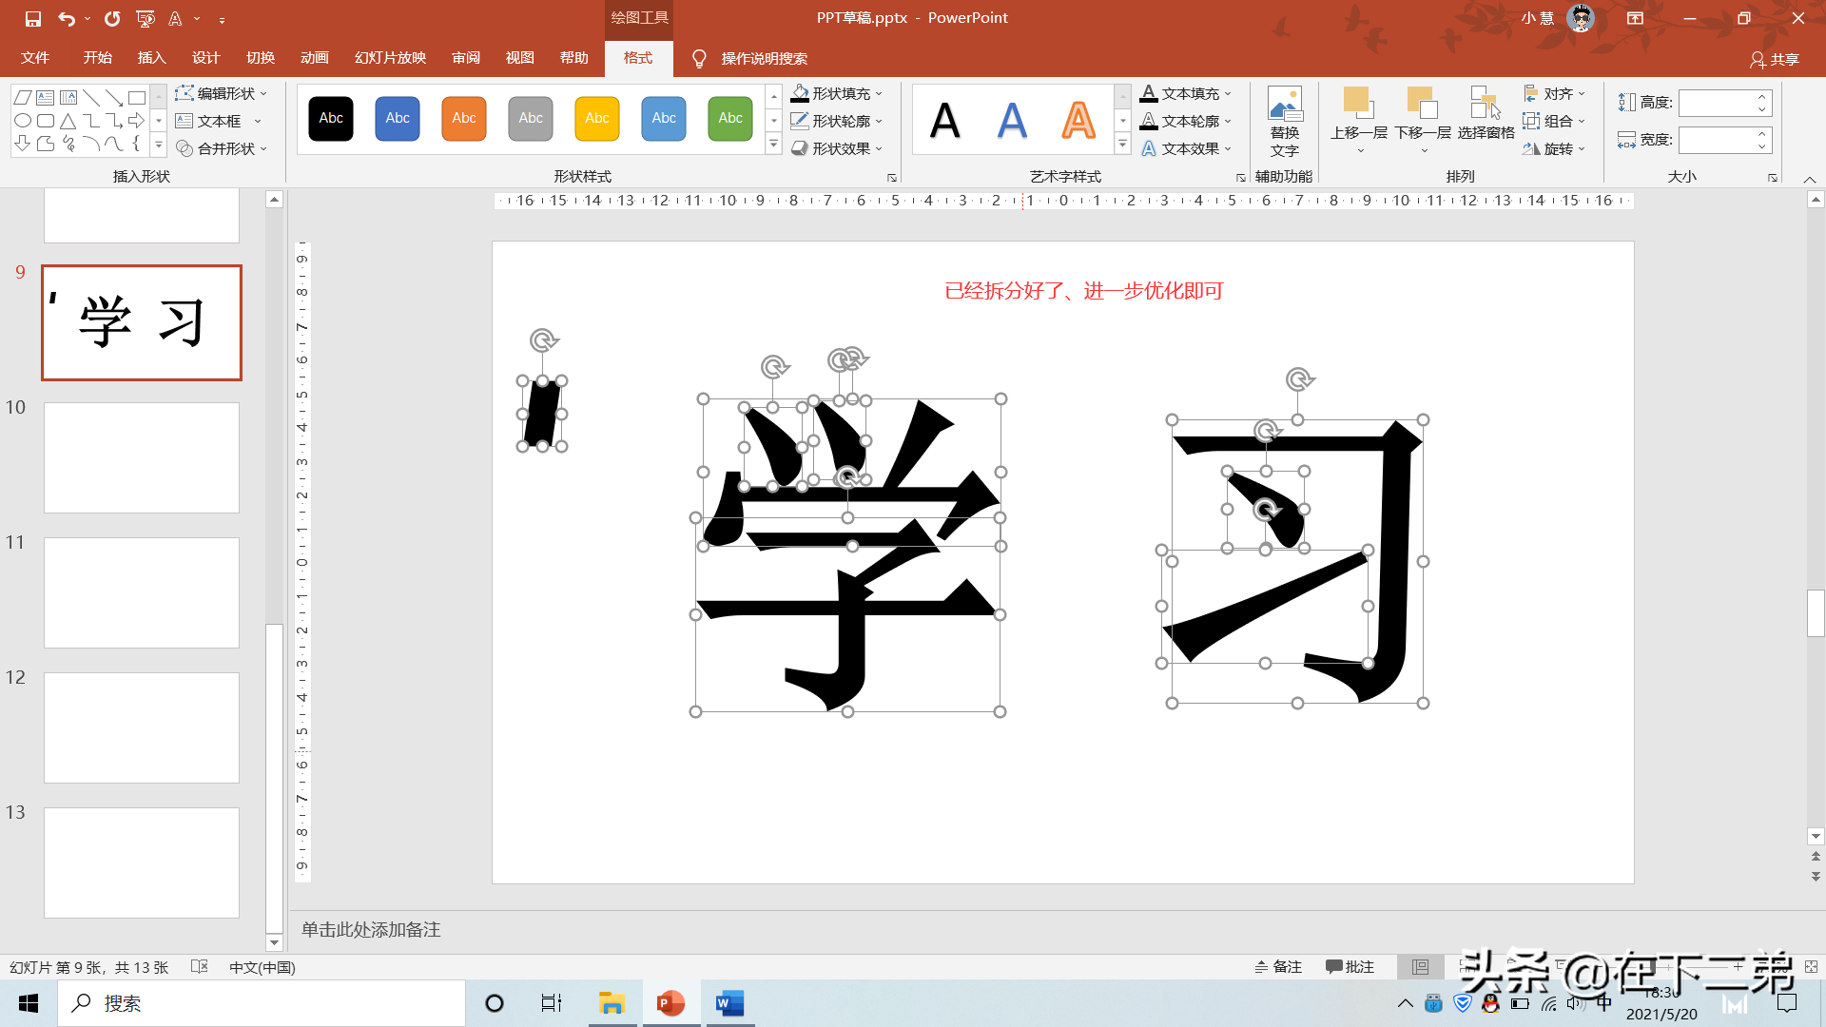The height and width of the screenshot is (1027, 1826).
Task: Select the triangle shape in shapes gallery
Action: [x=68, y=121]
